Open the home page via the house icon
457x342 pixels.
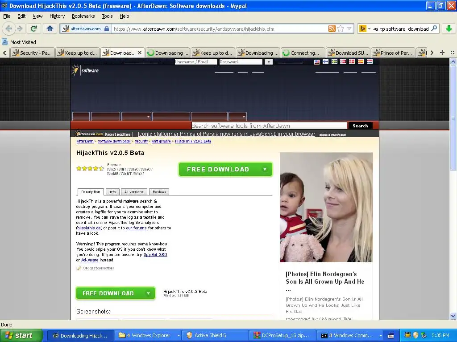pos(50,28)
